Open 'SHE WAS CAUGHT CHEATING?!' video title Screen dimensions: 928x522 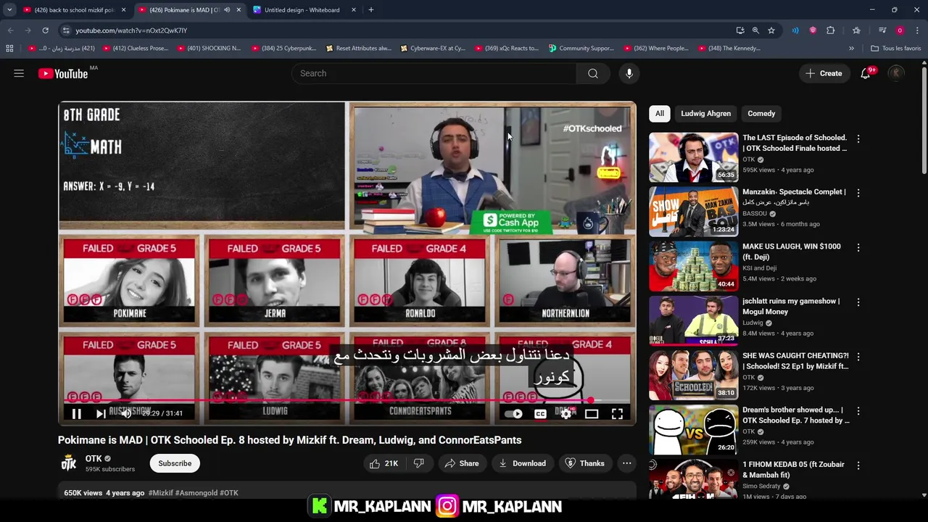[x=795, y=361]
